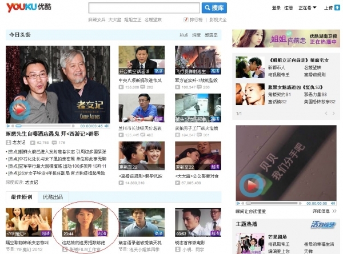Go to previous page arrow near 1/1
Screen dimensions: 343x254
click(326, 114)
